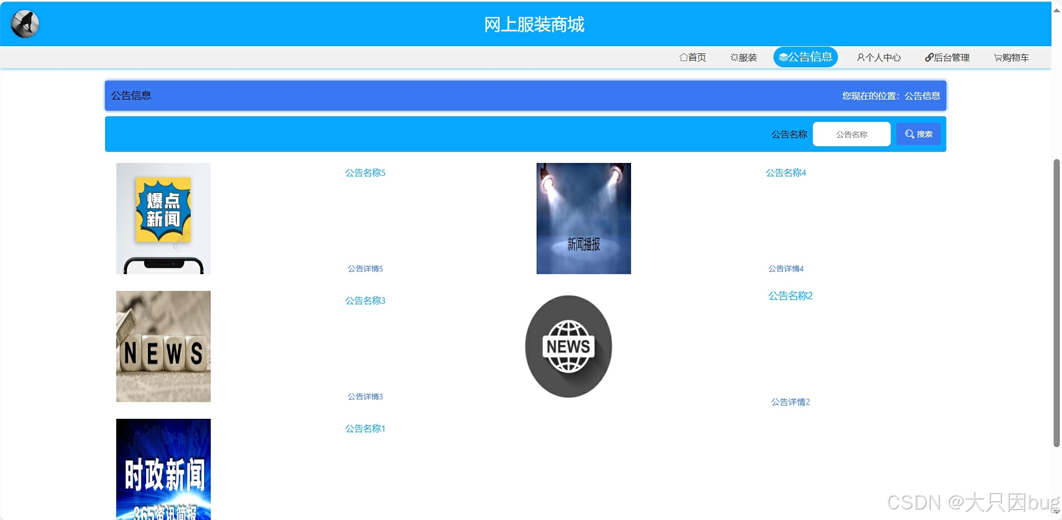Select the 公告信息 announcements tab
Screen dimensions: 1062x520
coord(806,57)
